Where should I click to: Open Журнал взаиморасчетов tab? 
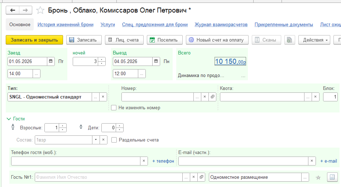[x=221, y=25]
